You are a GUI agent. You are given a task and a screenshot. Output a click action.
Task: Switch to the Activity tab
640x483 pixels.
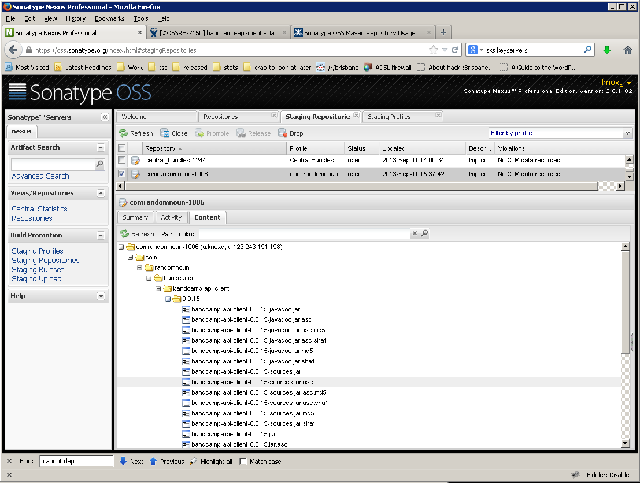pos(172,217)
